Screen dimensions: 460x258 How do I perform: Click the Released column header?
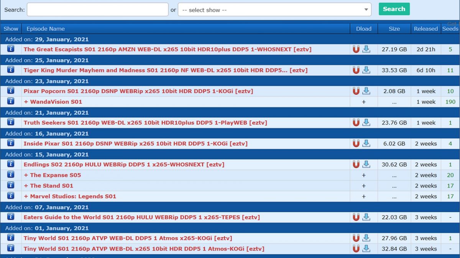(x=426, y=29)
